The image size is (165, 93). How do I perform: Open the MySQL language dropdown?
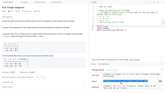96,2
